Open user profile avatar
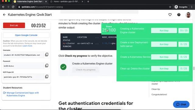The height and width of the screenshot is (110, 195). pos(188,15)
